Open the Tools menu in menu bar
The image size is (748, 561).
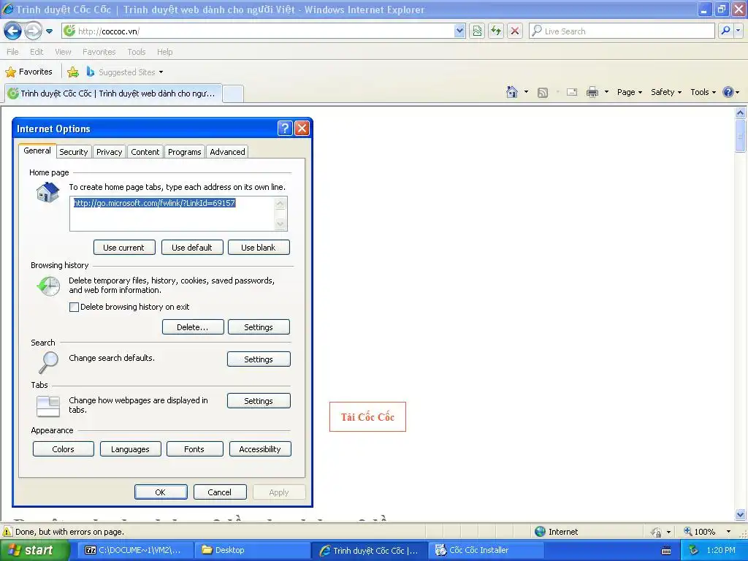click(137, 52)
